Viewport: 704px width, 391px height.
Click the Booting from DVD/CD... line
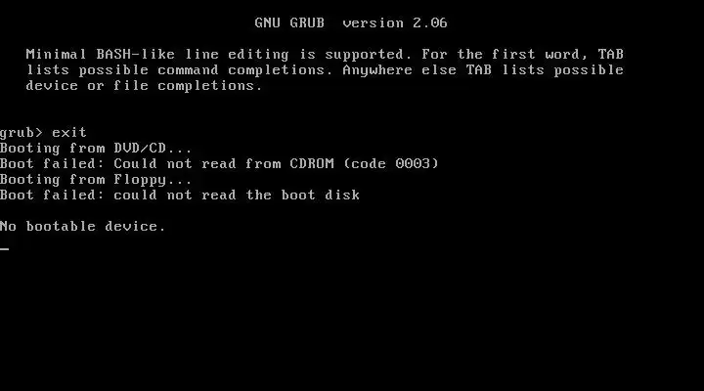[96, 149]
